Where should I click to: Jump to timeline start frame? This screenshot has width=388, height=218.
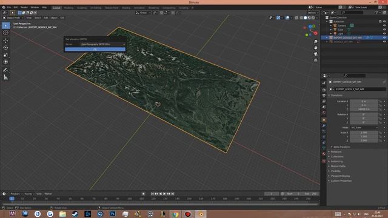(x=152, y=194)
